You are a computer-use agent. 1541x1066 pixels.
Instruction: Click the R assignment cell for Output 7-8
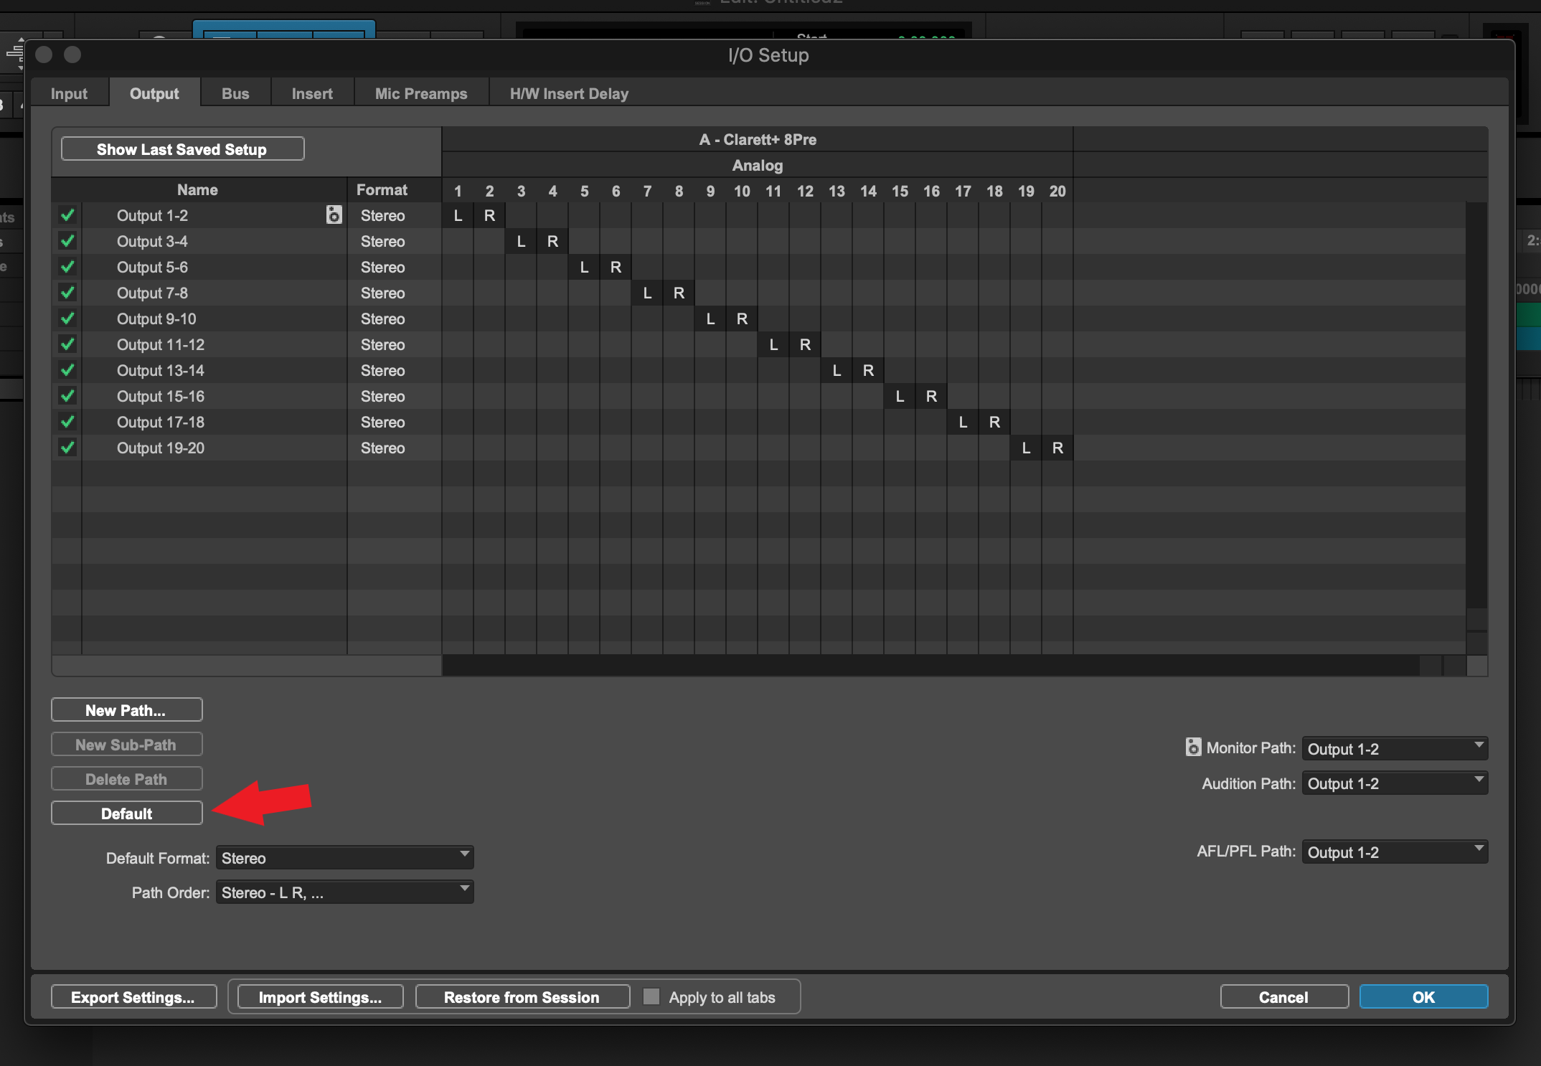(679, 293)
